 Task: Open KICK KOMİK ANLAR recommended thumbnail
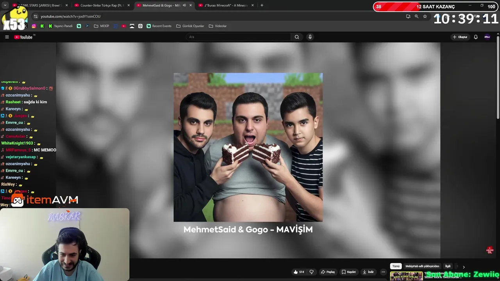[x=406, y=276]
